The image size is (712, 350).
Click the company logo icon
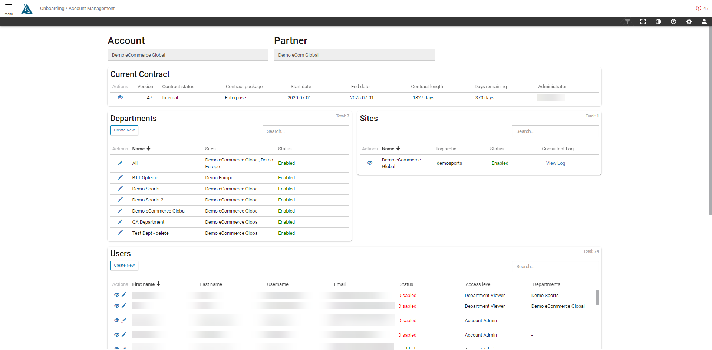click(x=27, y=9)
